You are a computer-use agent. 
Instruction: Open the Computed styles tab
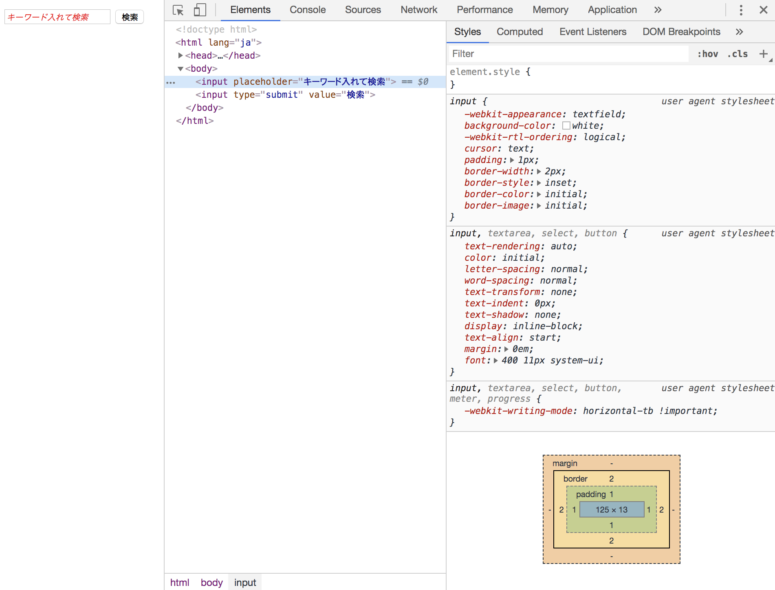520,32
